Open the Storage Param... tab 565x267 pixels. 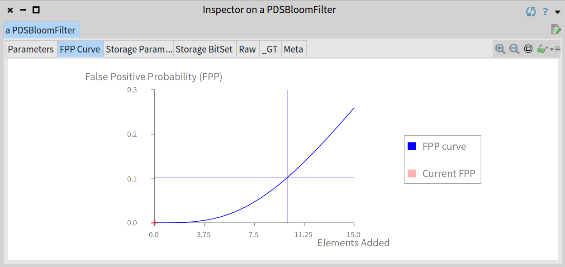(138, 49)
